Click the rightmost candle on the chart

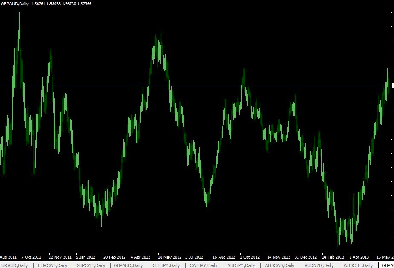(389, 85)
